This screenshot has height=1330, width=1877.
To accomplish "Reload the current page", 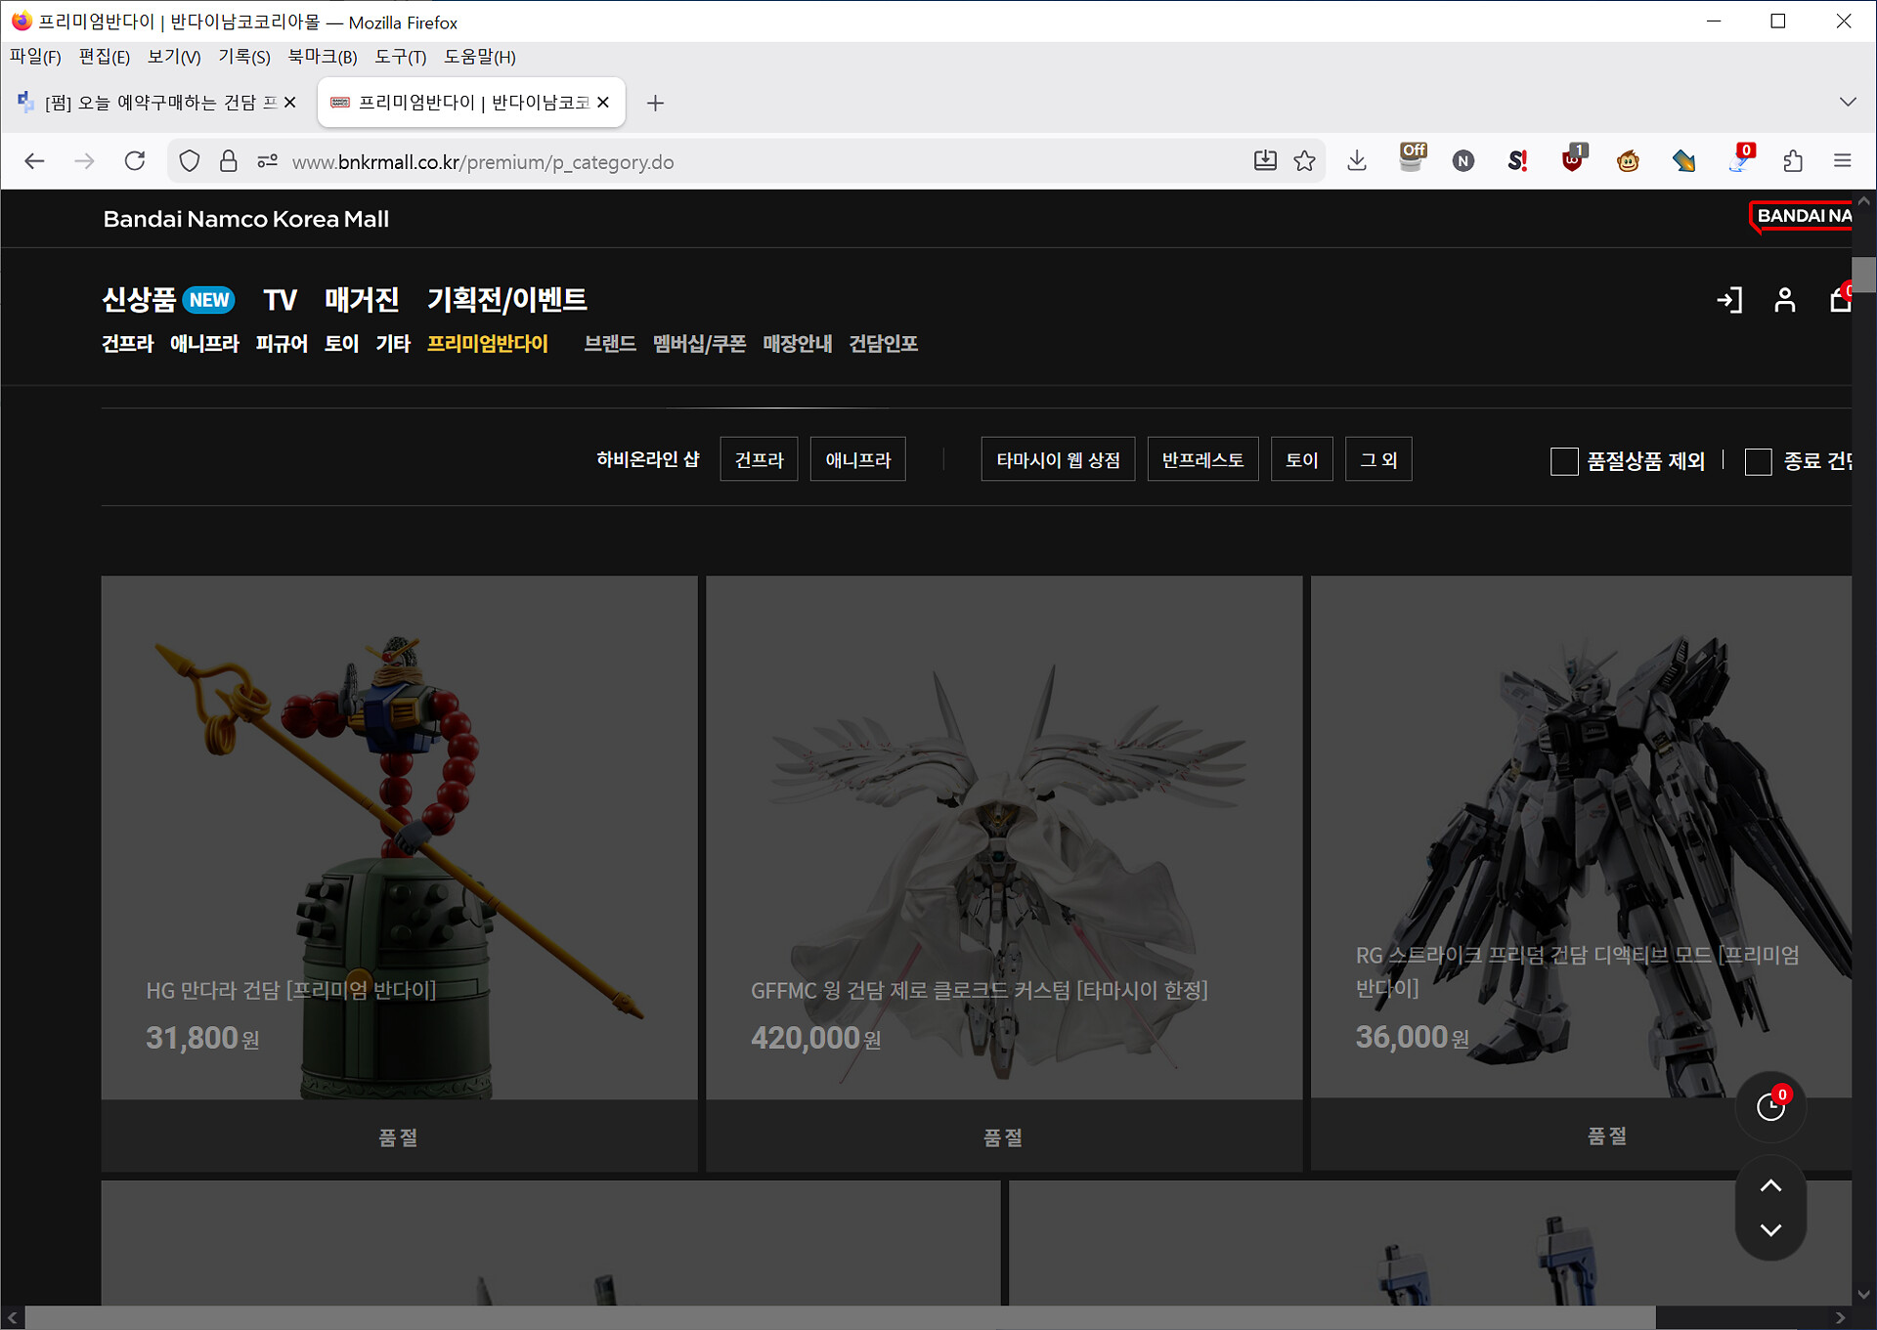I will pyautogui.click(x=135, y=161).
